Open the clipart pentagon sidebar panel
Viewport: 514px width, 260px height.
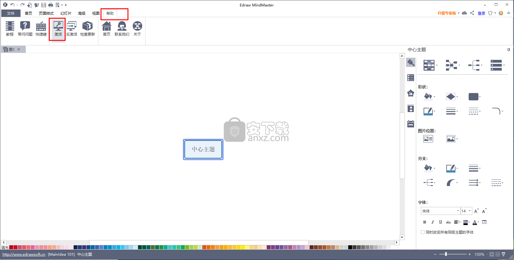(411, 93)
